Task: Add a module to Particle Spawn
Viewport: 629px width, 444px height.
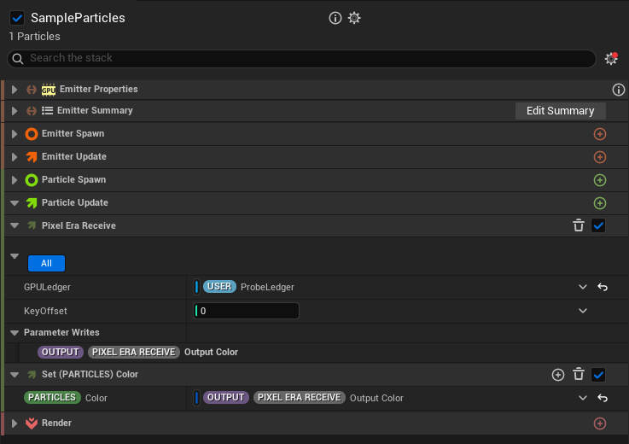Action: point(600,180)
